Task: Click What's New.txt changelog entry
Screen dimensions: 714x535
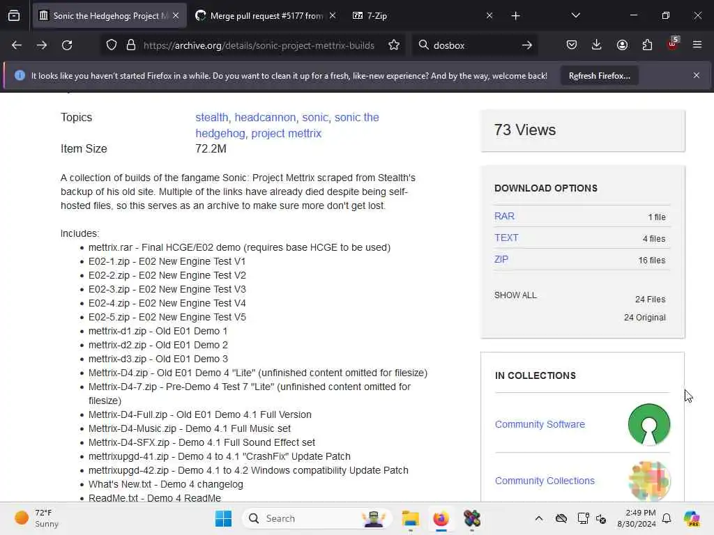Action: [166, 485]
